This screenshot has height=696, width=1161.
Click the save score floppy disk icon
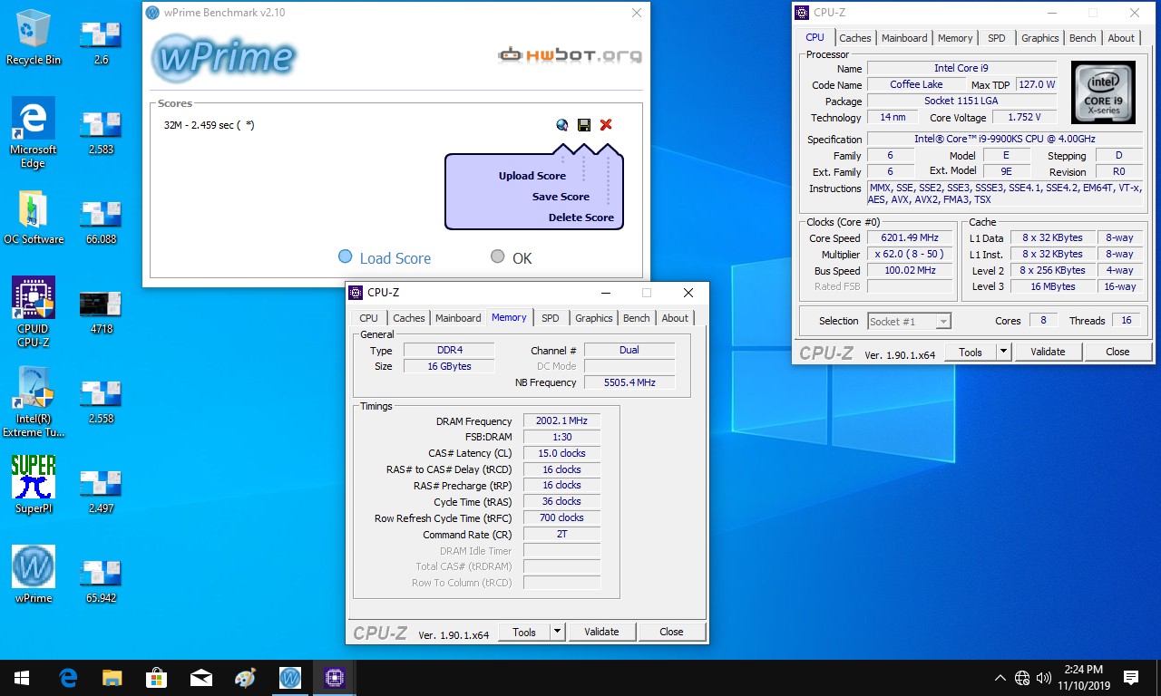[x=583, y=125]
